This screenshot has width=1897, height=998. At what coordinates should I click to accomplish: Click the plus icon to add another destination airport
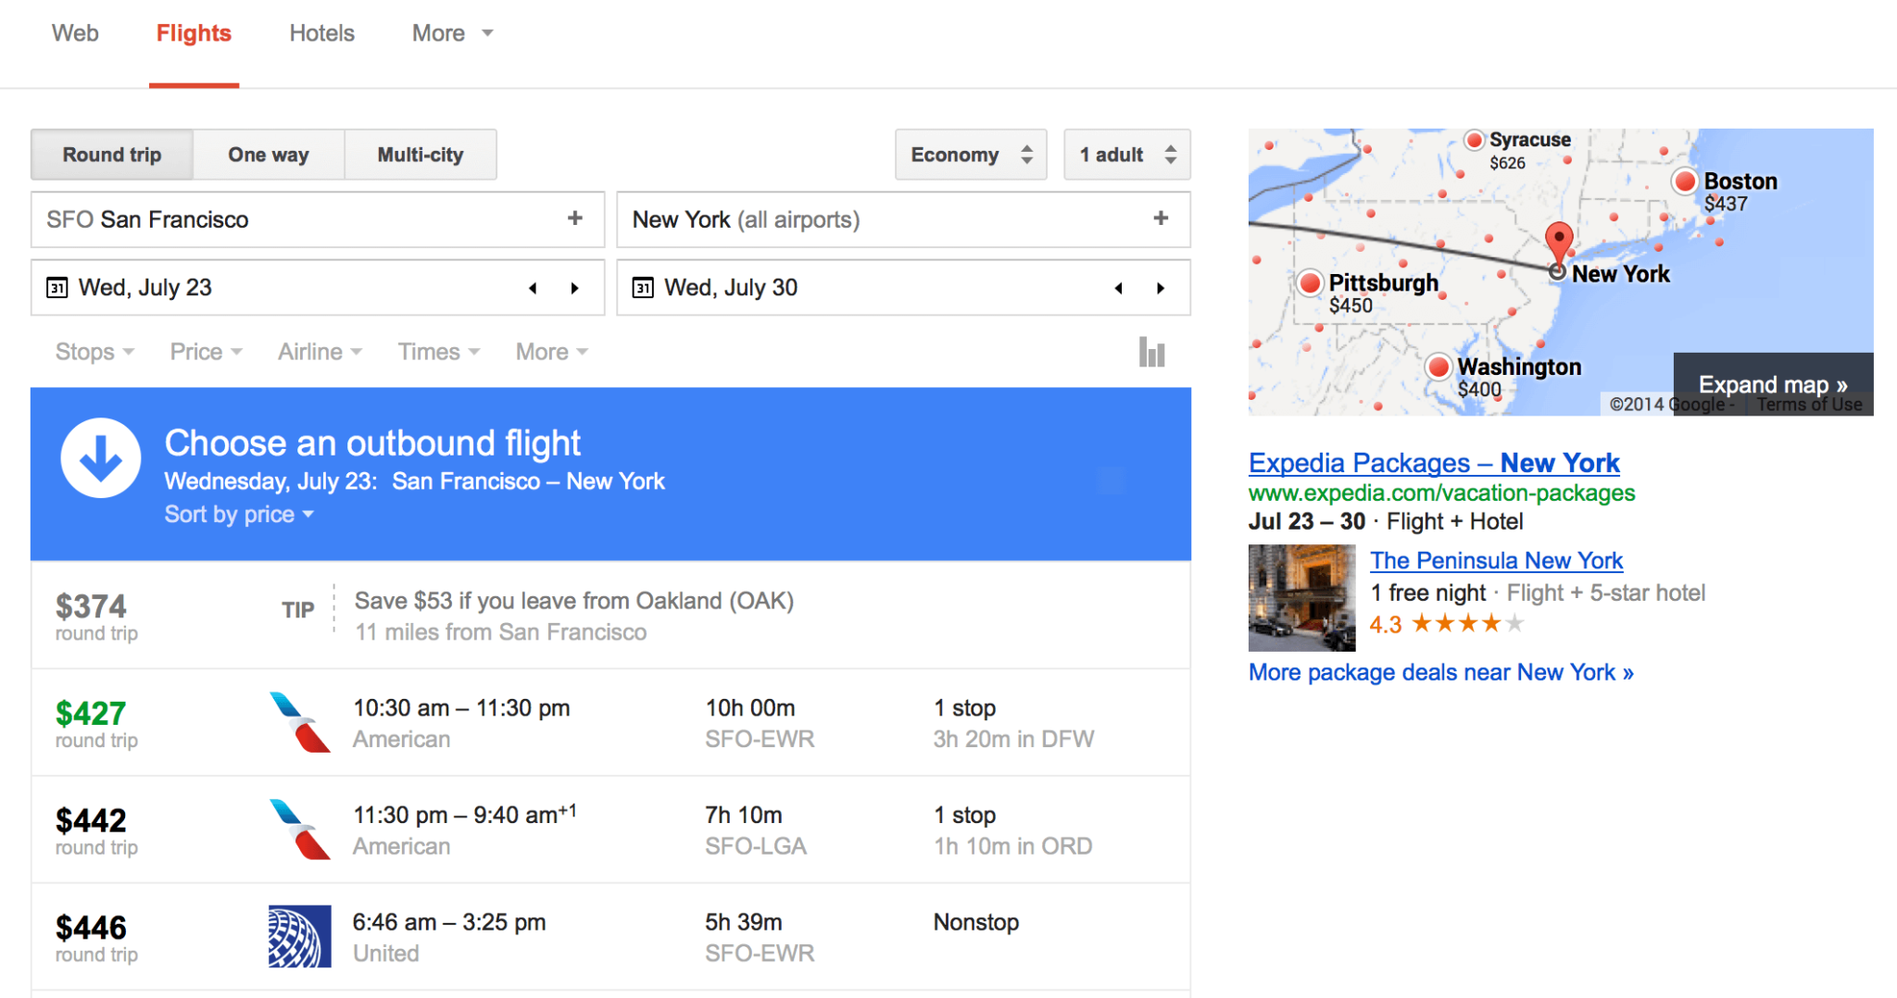pyautogui.click(x=1160, y=218)
